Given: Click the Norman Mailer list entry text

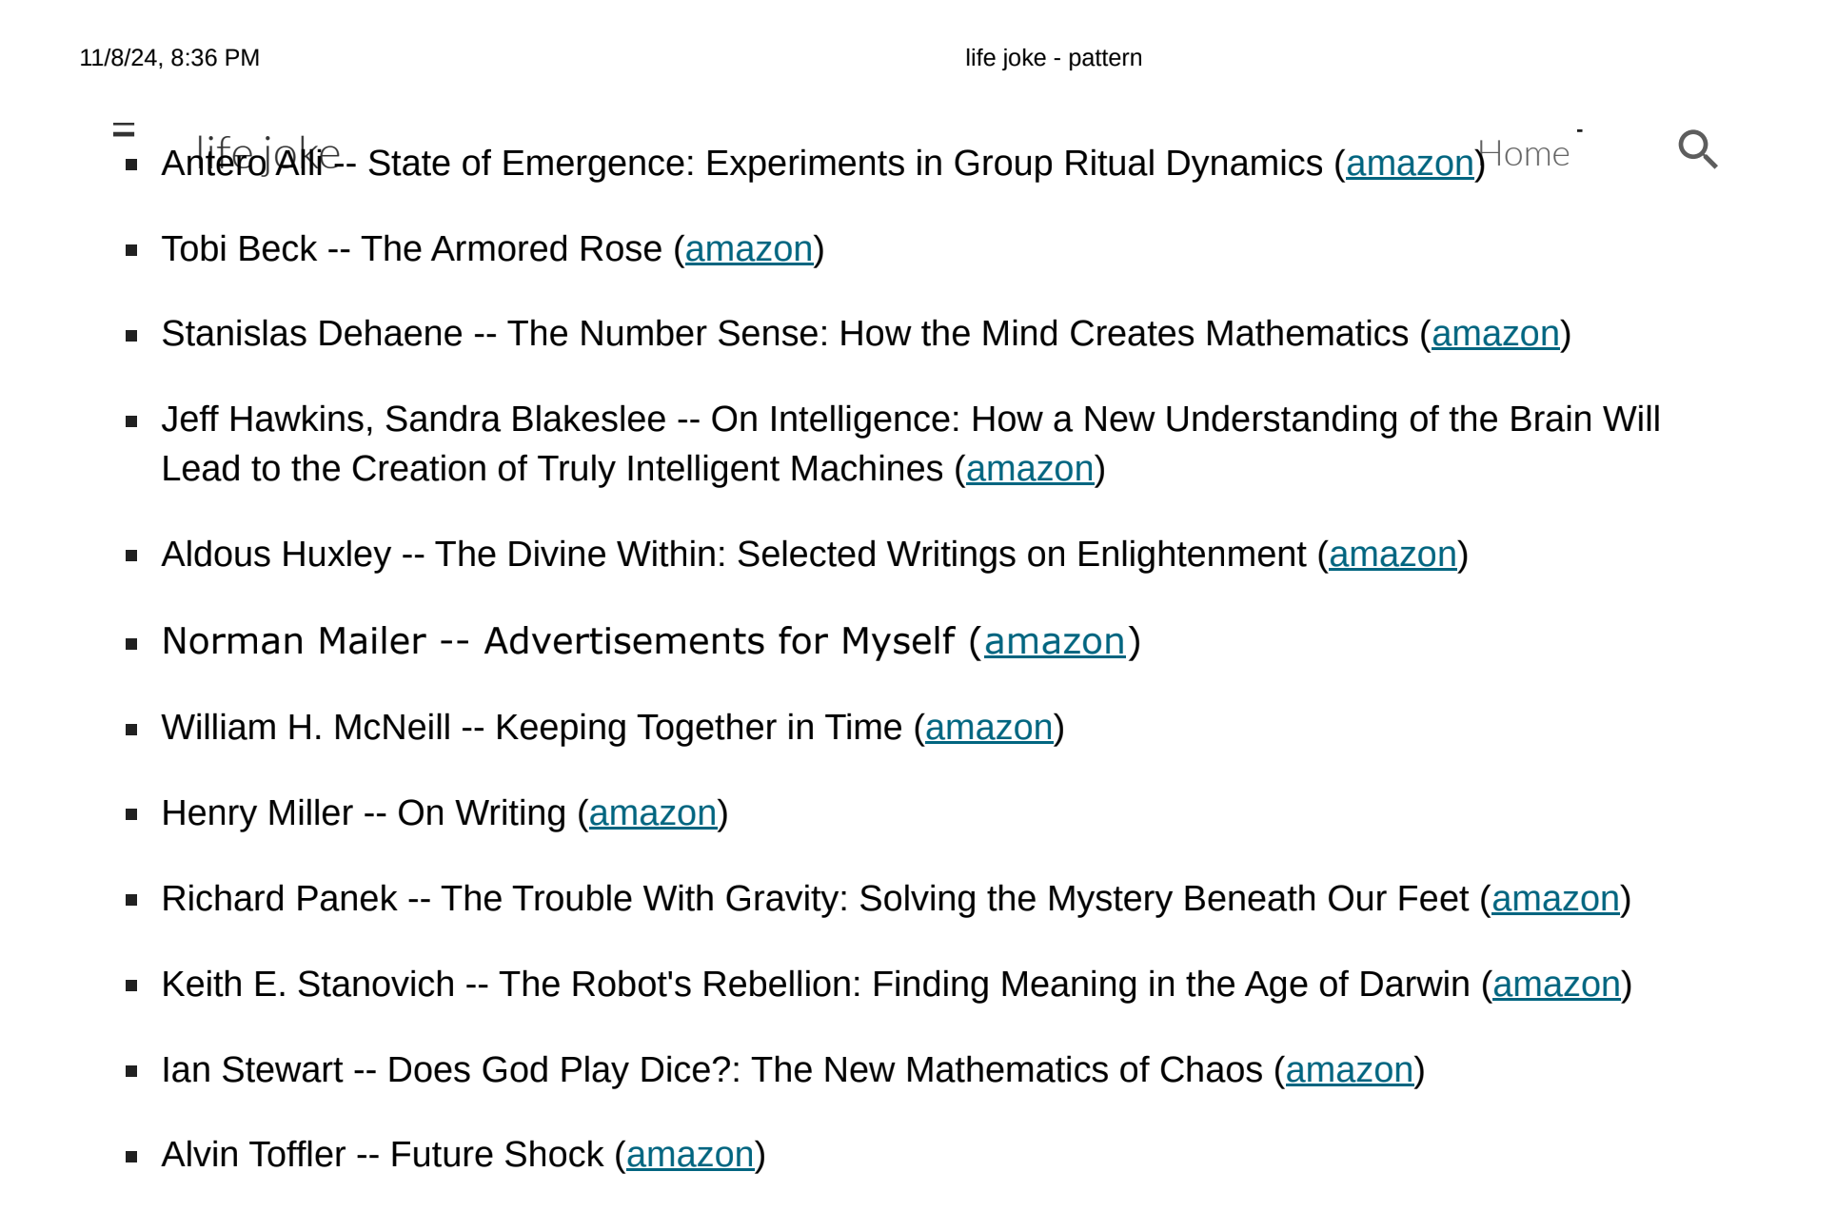Looking at the screenshot, I should click(651, 642).
